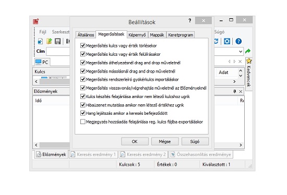
Task: Click the red registry app icon in title bar
Action: pos(36,21)
